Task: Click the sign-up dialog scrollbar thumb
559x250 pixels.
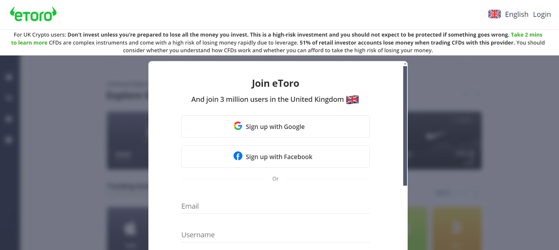Action: point(405,126)
